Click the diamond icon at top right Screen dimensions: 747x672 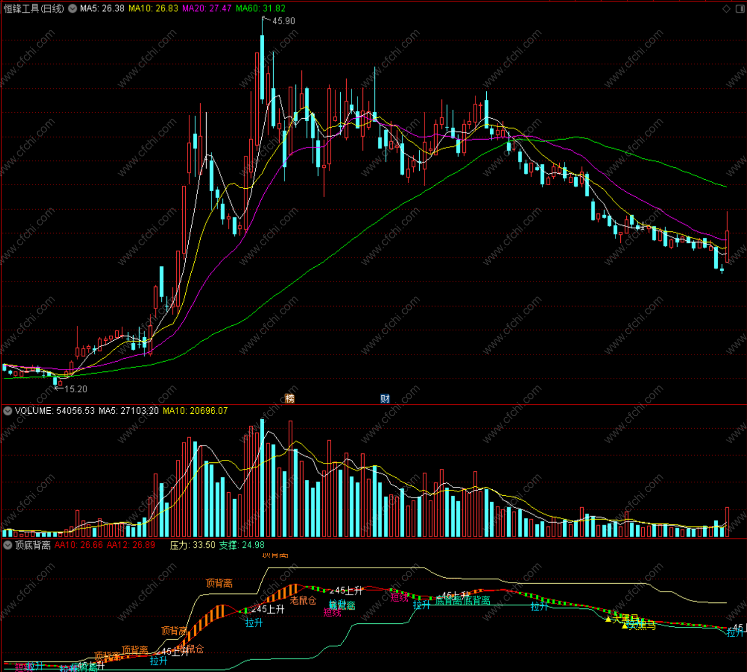726,9
